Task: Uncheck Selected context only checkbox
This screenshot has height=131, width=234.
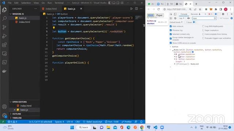Action: point(171,34)
